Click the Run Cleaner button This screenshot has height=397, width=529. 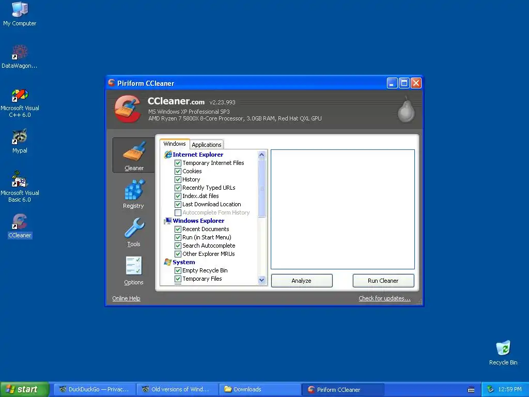click(383, 281)
